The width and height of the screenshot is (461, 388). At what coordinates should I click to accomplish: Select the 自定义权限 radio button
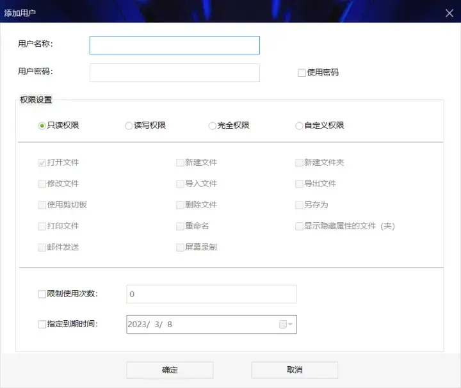[299, 125]
